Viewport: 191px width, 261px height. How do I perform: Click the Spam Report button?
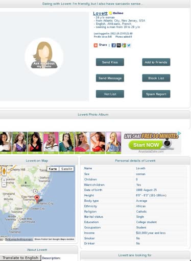pos(156,94)
